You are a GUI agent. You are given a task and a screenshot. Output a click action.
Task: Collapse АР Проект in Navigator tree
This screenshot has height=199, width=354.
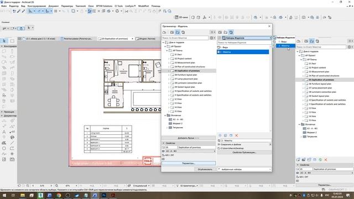coord(300,55)
